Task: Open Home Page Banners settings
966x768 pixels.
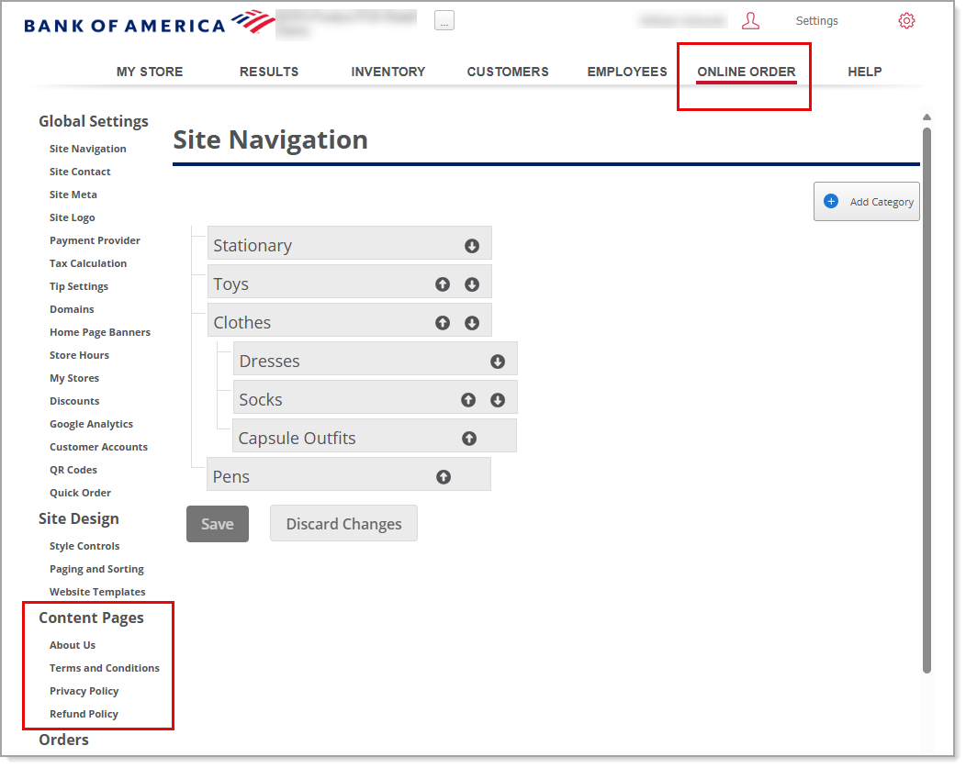Action: pos(99,332)
